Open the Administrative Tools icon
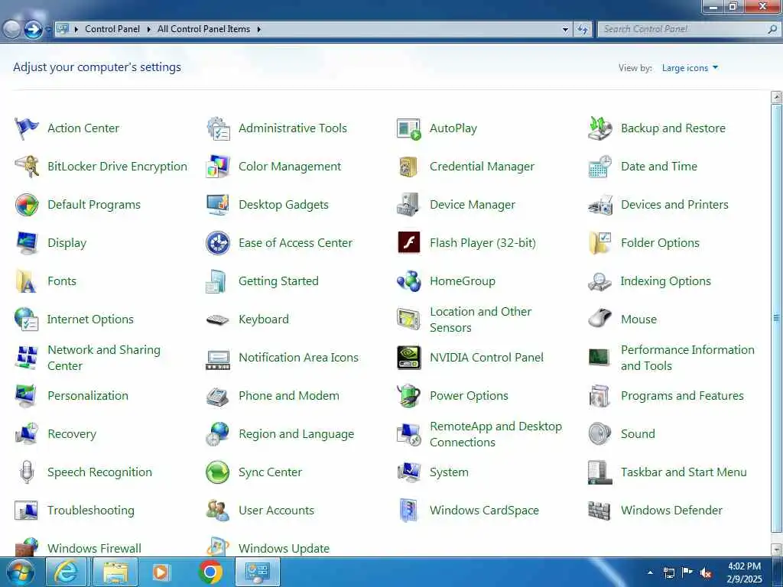The image size is (783, 587). [218, 128]
